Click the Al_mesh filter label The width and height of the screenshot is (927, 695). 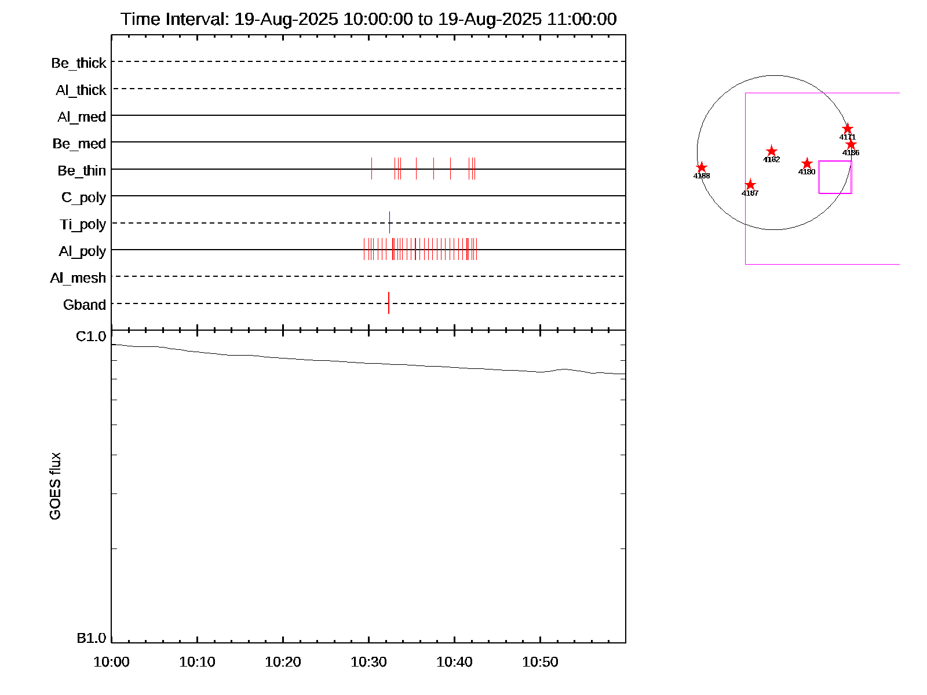pyautogui.click(x=78, y=278)
